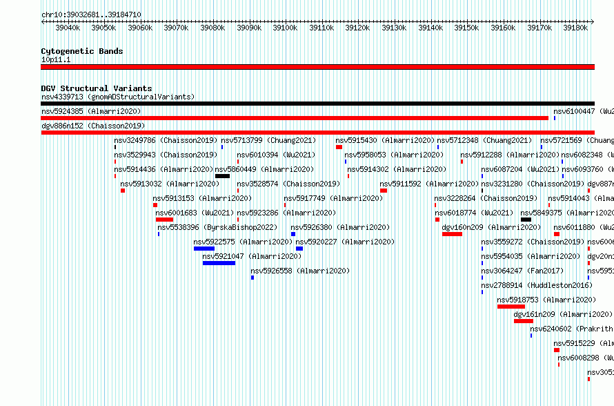Open variant dgv886n152 (Chaisson2019) label
This screenshot has width=614, height=406.
(93, 126)
